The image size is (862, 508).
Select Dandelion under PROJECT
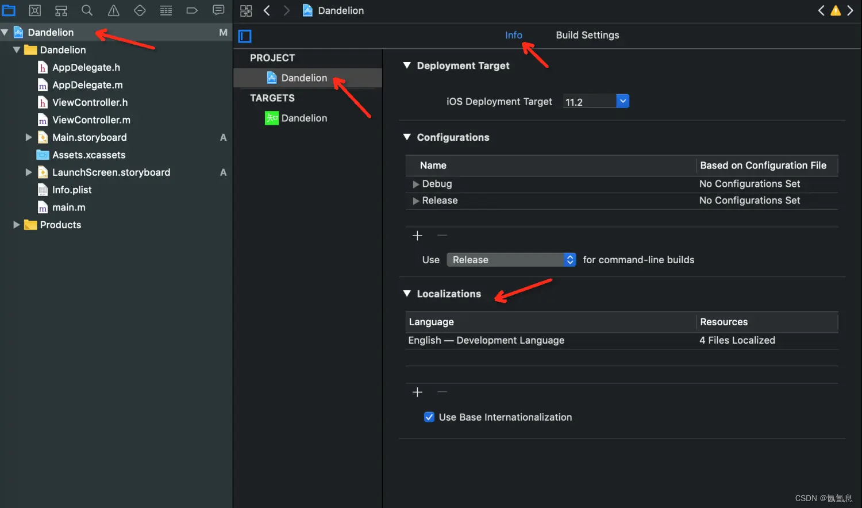(x=307, y=78)
